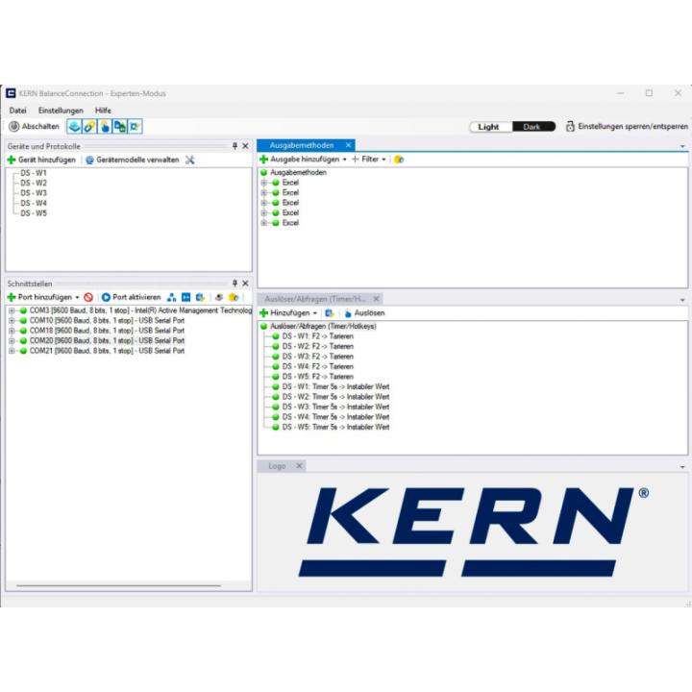Click the gray device icon in Schnittstellen toolbar
The image size is (692, 692).
coord(219,297)
